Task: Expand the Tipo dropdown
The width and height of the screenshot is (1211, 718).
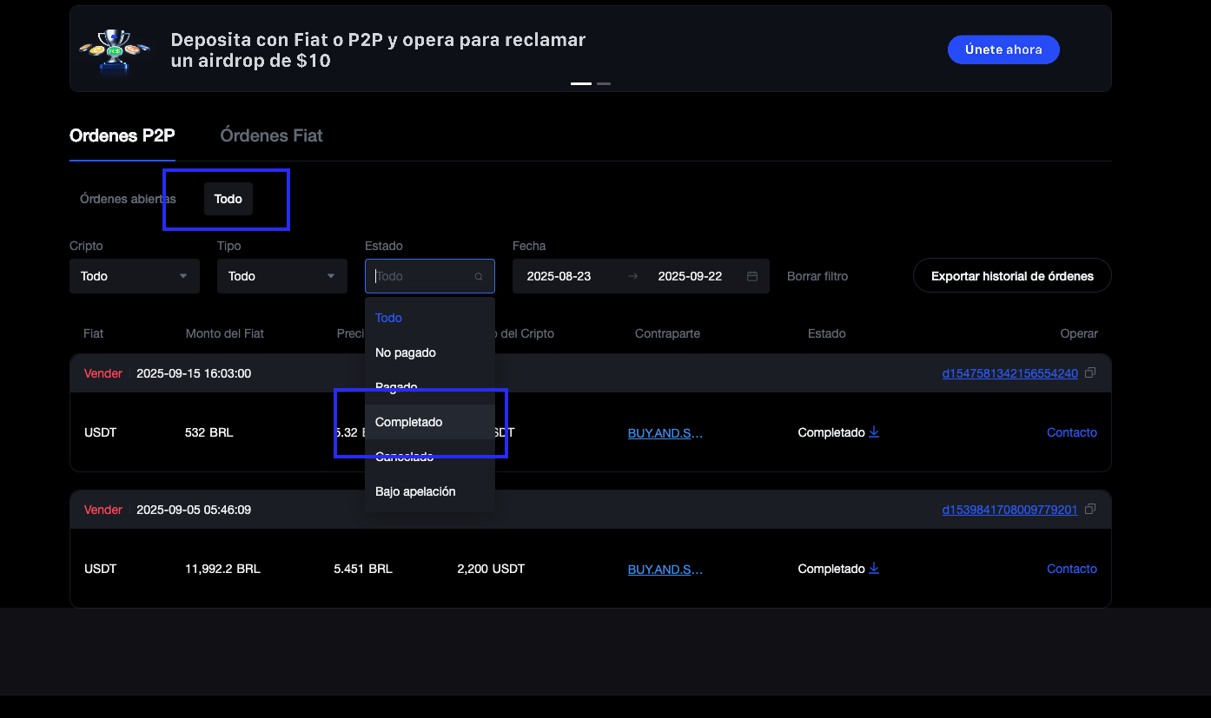Action: coord(282,276)
